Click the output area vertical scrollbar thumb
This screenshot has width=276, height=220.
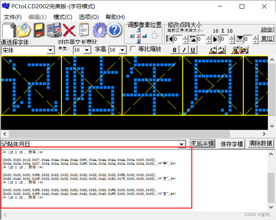click(x=271, y=188)
